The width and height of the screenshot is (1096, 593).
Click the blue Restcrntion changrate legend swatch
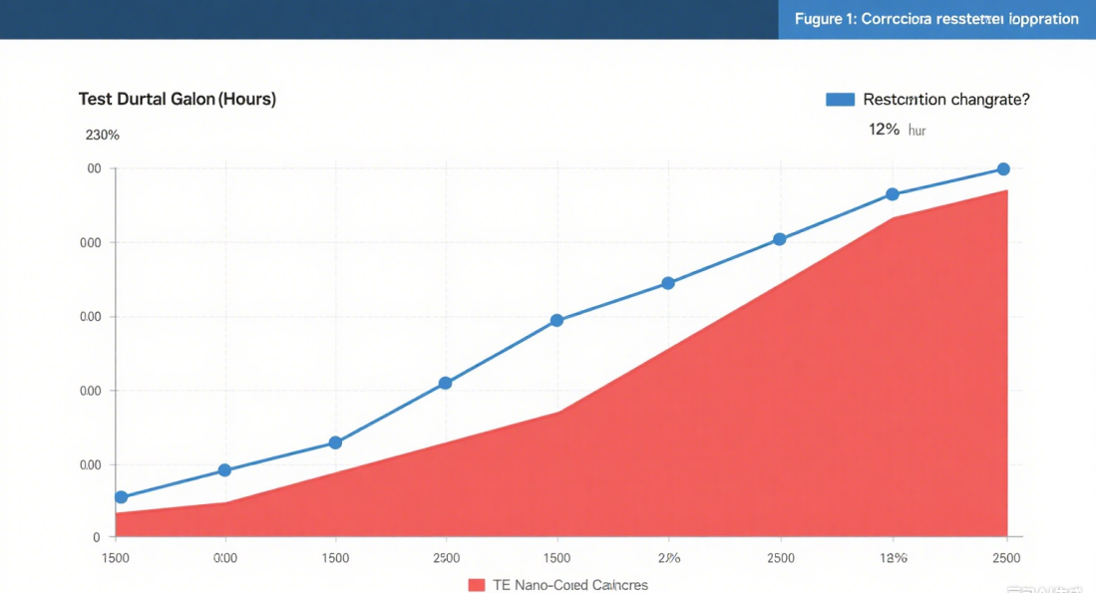click(840, 100)
